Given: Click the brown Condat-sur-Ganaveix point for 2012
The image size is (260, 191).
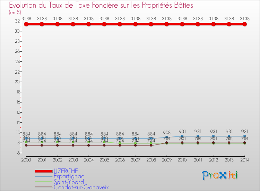Looking at the screenshot, I should pos(214,143).
